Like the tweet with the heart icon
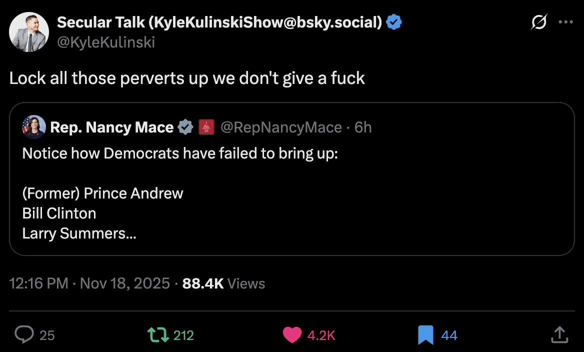The height and width of the screenshot is (352, 584). point(292,334)
